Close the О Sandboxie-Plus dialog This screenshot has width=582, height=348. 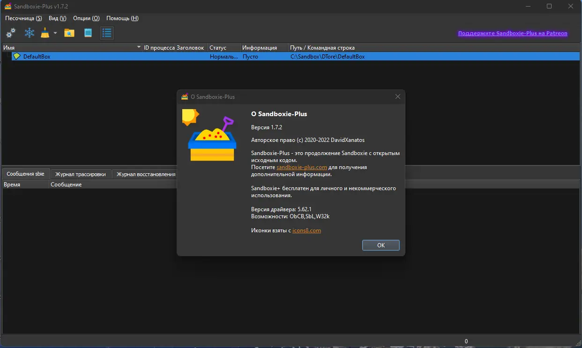(397, 96)
